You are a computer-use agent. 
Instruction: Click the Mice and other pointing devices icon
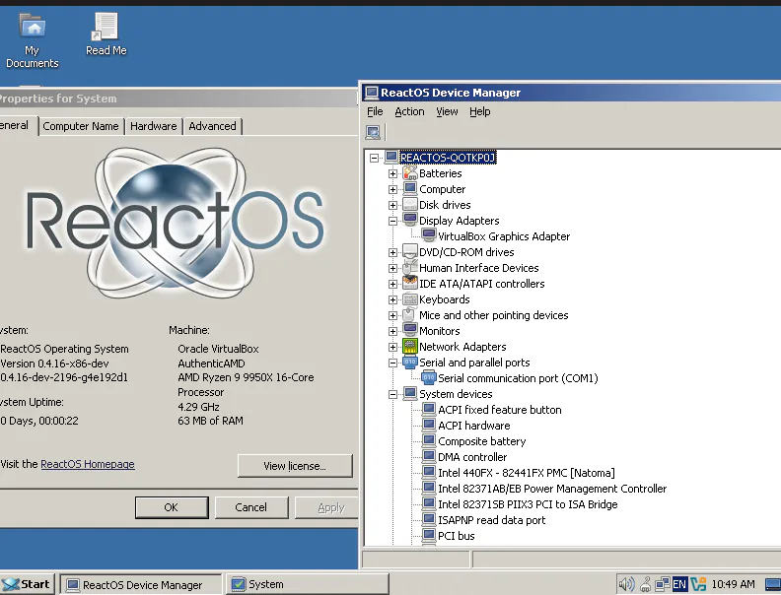[x=410, y=315]
